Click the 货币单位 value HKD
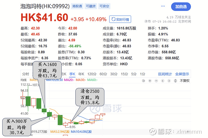 [x=124, y=64]
